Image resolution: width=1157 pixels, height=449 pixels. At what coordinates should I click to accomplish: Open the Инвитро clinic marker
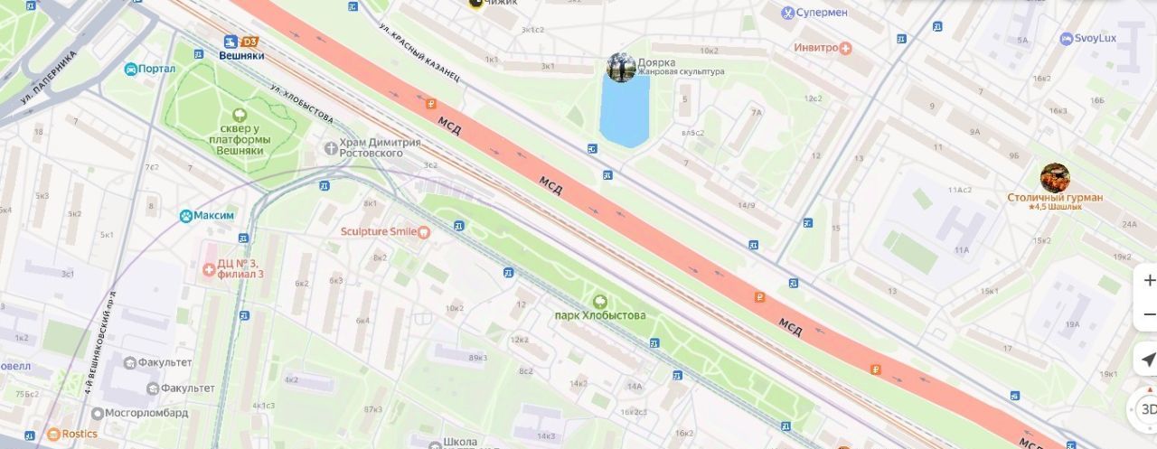[x=845, y=47]
